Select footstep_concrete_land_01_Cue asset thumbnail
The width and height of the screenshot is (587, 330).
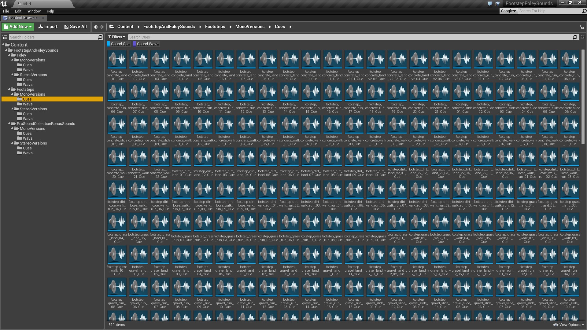(117, 59)
